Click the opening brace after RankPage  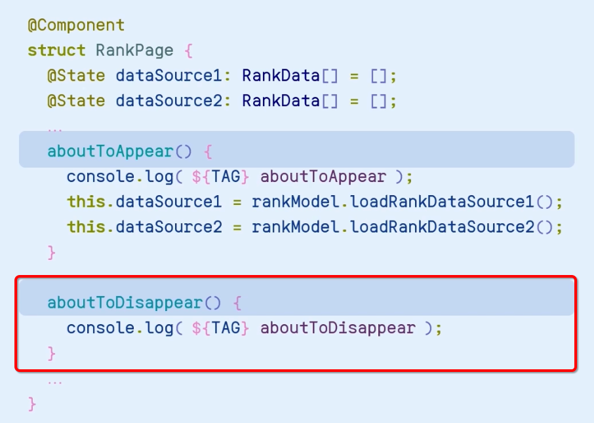coord(189,50)
